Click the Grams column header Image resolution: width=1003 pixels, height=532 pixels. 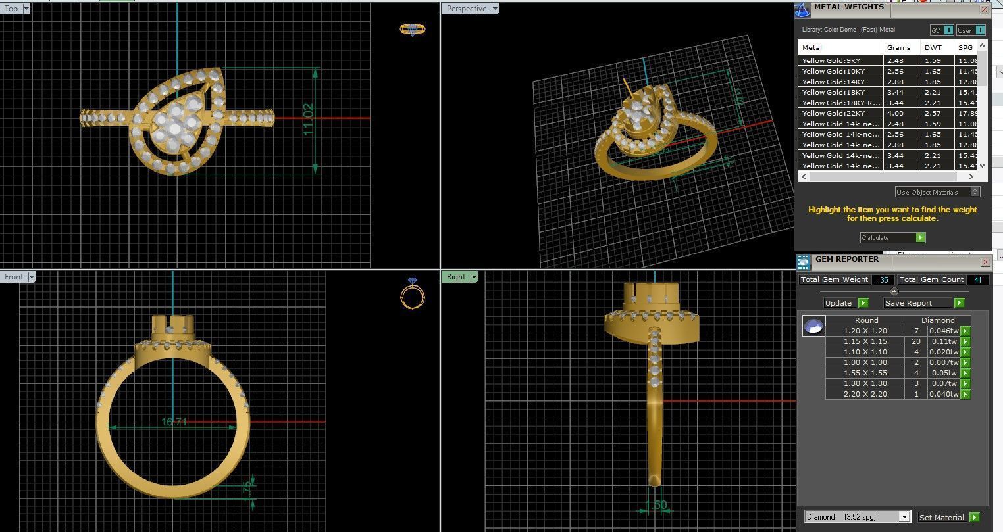coord(902,47)
